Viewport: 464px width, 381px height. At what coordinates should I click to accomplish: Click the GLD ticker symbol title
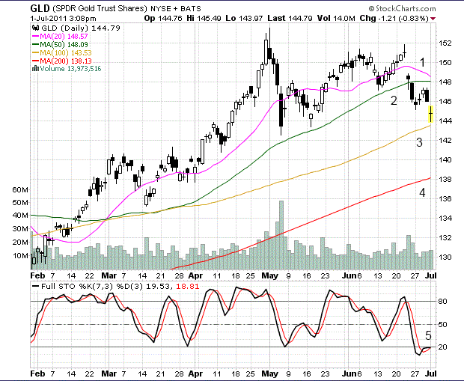40,7
